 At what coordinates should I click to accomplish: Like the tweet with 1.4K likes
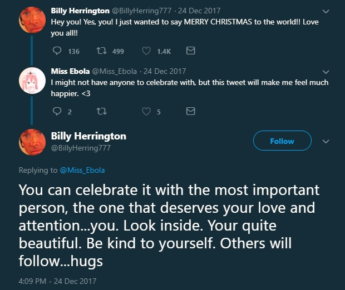click(x=146, y=51)
